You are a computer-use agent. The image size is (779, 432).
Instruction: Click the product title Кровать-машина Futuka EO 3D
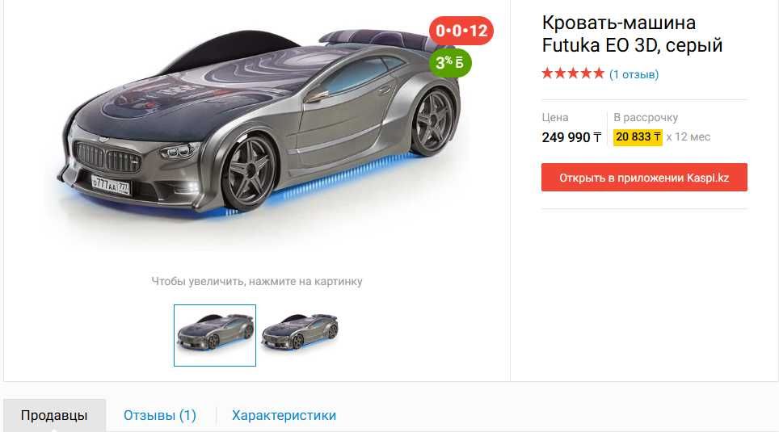(632, 34)
